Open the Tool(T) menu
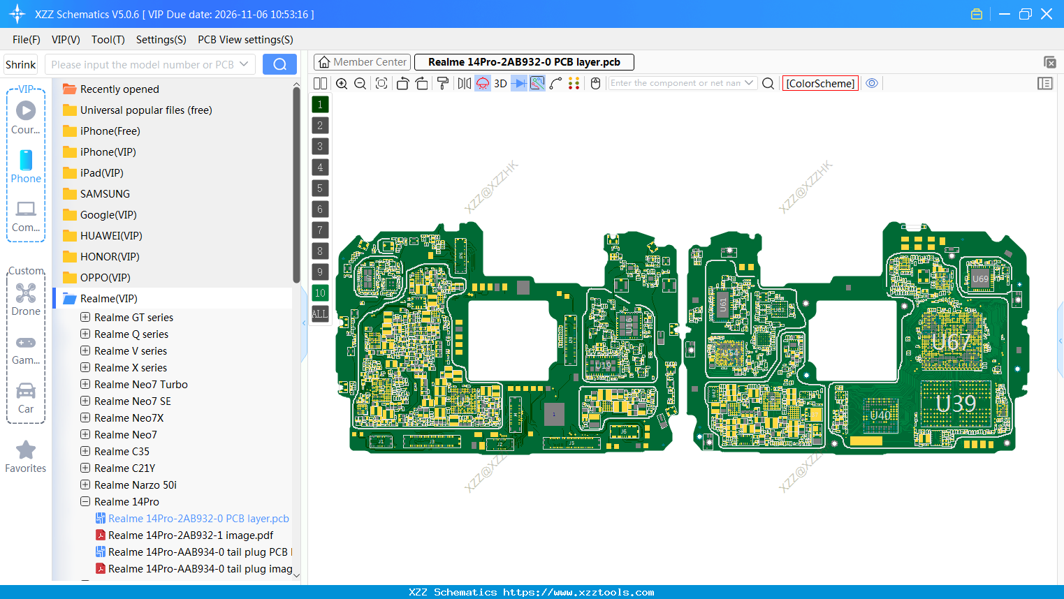 pyautogui.click(x=108, y=40)
